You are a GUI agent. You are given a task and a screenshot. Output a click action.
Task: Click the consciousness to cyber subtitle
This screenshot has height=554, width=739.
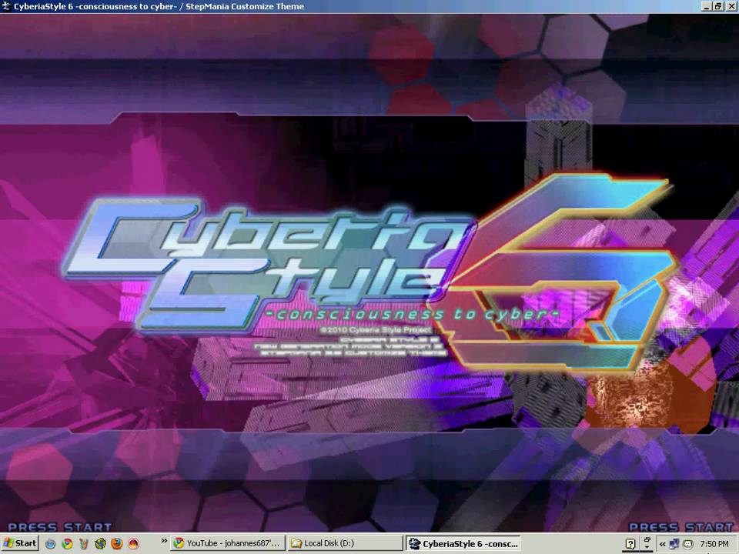(413, 314)
